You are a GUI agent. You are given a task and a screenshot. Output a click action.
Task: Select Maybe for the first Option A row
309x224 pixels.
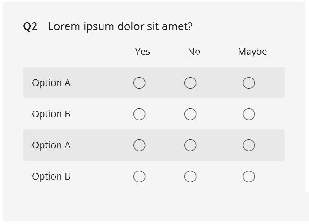click(x=249, y=83)
